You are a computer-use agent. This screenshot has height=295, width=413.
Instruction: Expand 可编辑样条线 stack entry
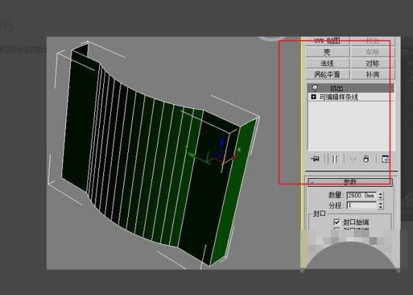314,98
